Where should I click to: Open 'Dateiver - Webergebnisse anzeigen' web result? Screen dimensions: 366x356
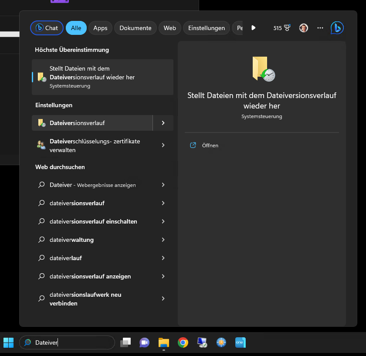point(92,185)
